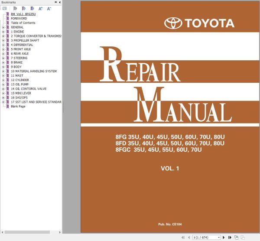Screen dimensions: 260x241
Task: Decrease bookmark font size with A-
Action: point(49,9)
